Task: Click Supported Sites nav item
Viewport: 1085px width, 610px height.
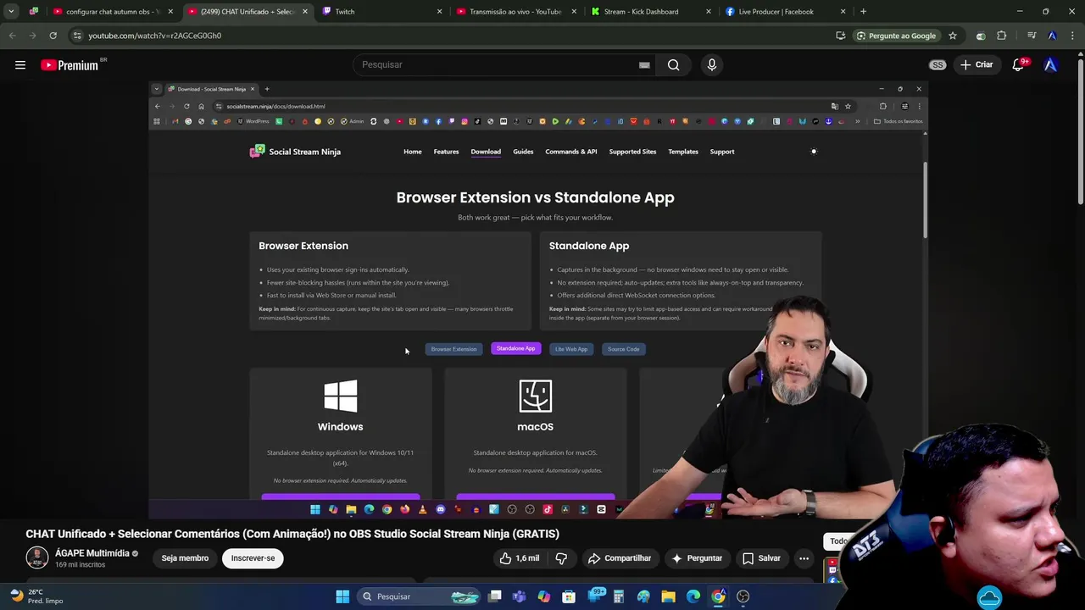Action: click(x=632, y=152)
